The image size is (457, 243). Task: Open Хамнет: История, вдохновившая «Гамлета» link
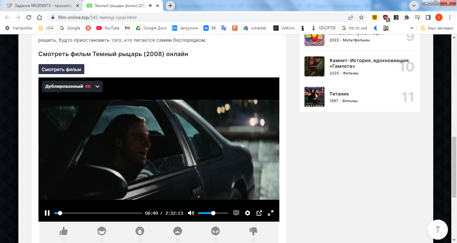coord(369,63)
